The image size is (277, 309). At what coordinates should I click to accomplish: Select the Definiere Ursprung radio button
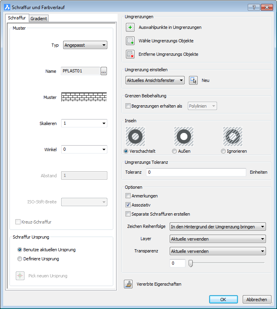click(x=20, y=259)
